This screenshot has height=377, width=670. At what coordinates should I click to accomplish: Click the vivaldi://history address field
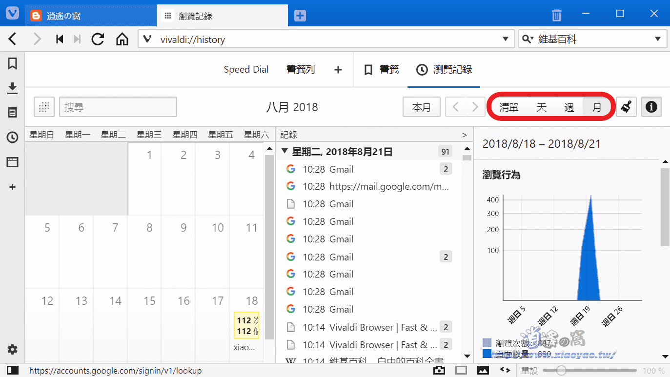(x=327, y=40)
